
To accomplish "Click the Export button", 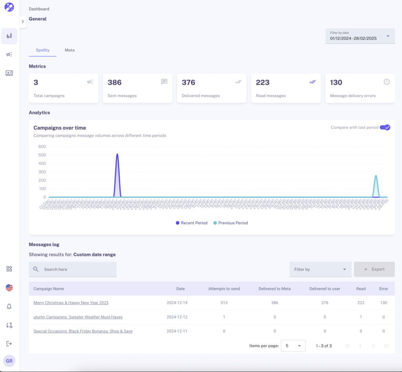I will (374, 269).
